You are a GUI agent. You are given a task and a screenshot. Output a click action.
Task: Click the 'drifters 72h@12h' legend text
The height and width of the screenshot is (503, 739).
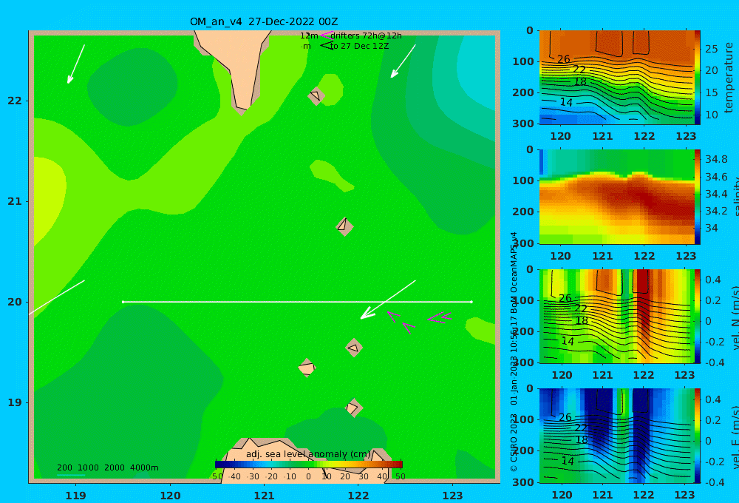point(366,36)
